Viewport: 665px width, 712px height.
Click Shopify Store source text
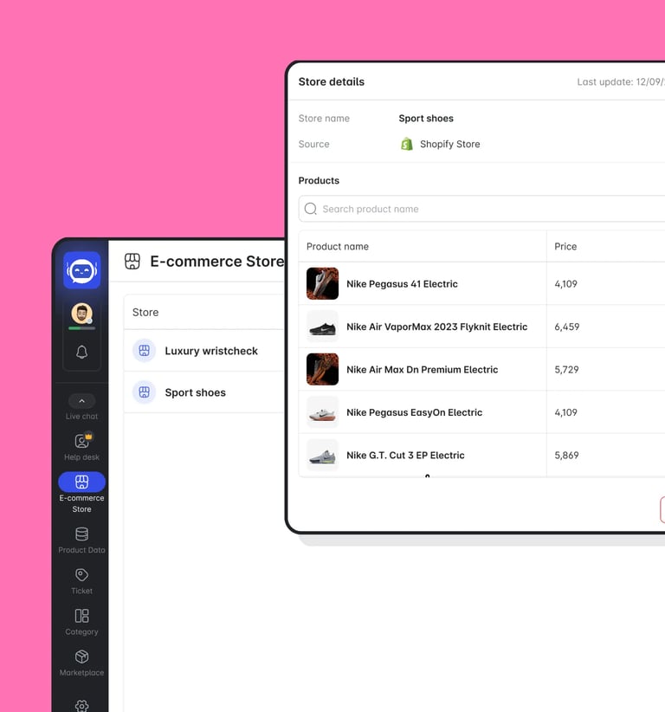[x=450, y=145]
